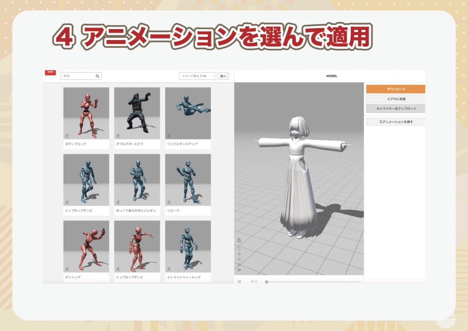Image resolution: width=468 pixels, height=331 pixels.
Task: Click the ダブルダガースタブ label text
Action: [130, 144]
